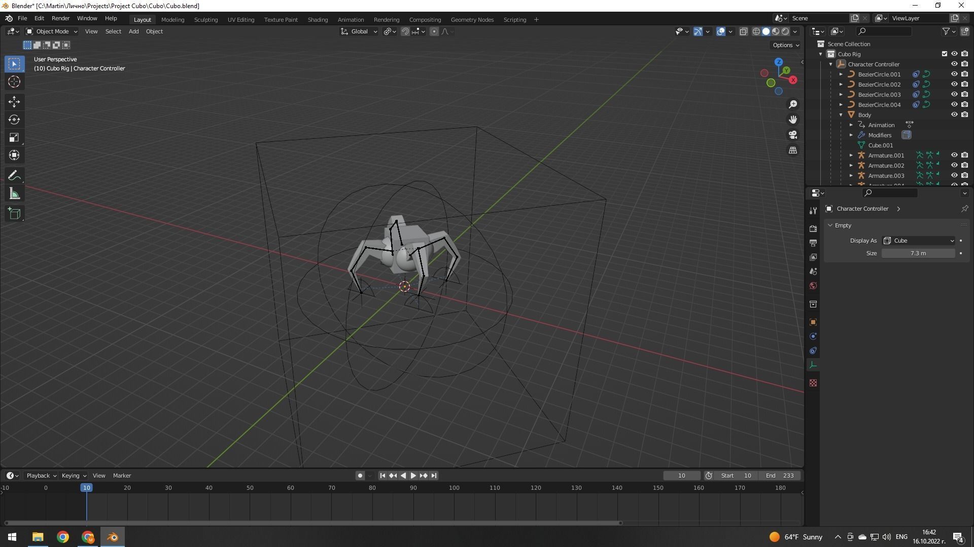Jump to the last frame
The image size is (974, 547).
[434, 476]
